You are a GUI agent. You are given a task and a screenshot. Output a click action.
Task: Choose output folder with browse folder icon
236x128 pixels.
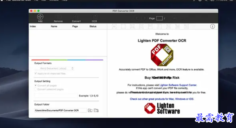[96, 110]
